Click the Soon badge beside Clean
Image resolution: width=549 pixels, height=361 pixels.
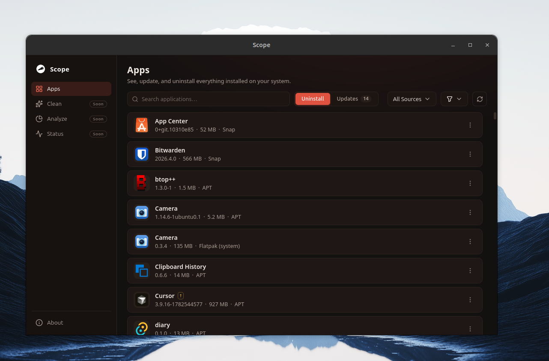pos(98,104)
